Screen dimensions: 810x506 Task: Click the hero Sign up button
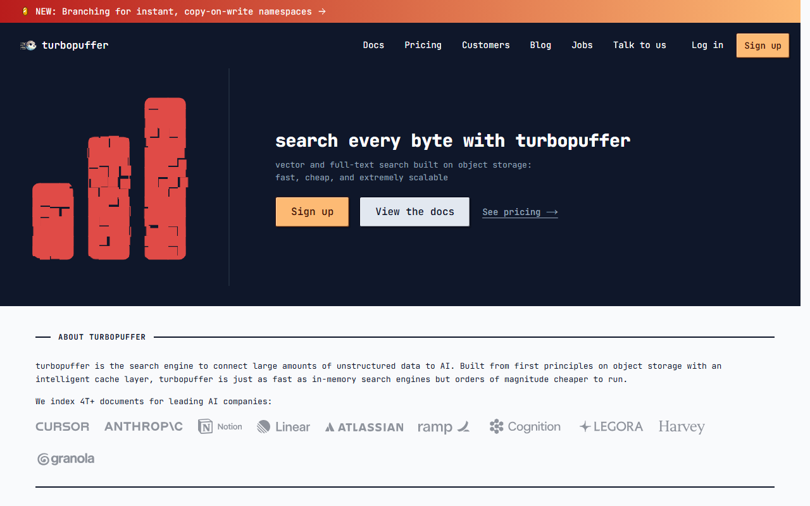tap(312, 212)
